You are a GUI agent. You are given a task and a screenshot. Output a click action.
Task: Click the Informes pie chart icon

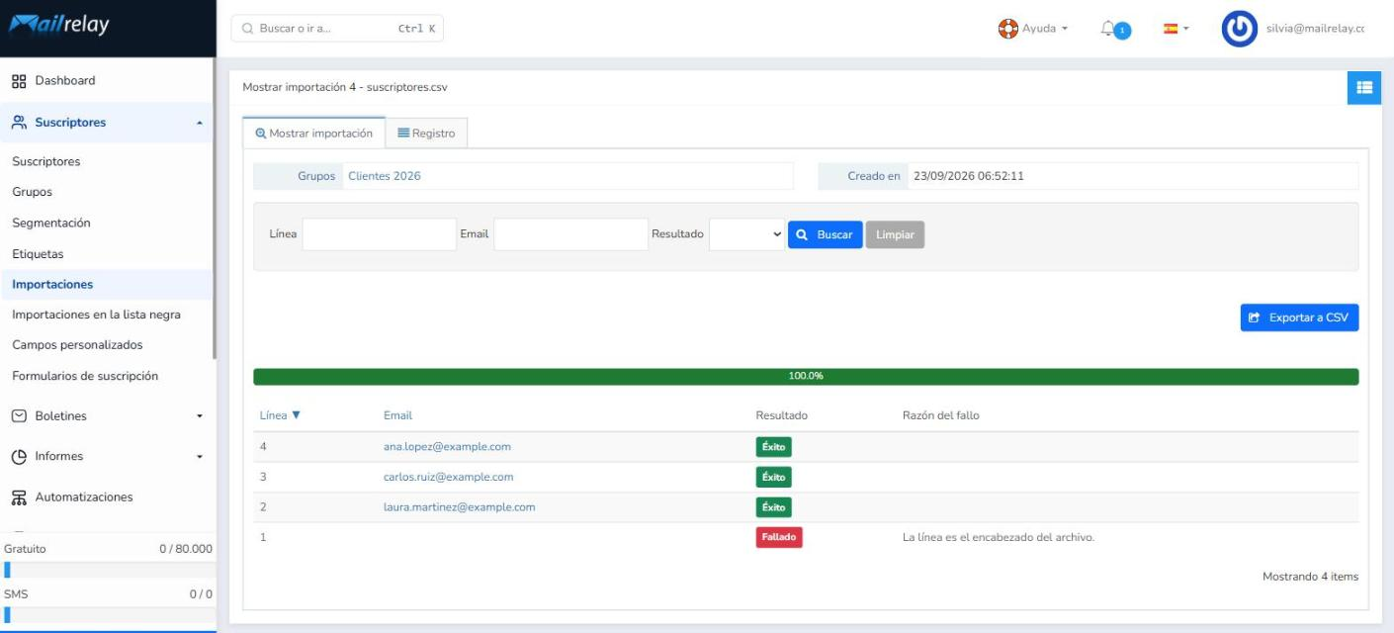coord(18,457)
